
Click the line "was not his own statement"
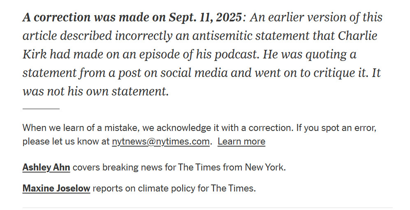coord(95,91)
